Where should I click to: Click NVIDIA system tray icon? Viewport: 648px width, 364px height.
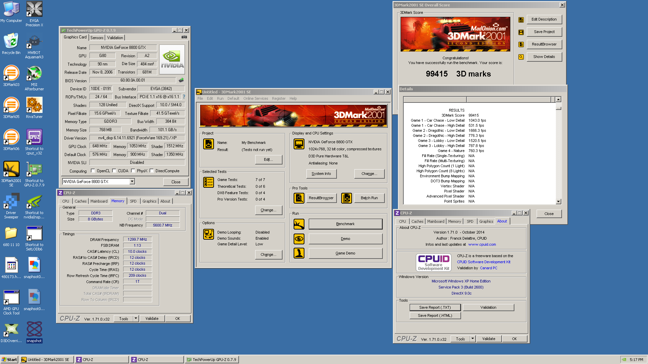(x=624, y=360)
